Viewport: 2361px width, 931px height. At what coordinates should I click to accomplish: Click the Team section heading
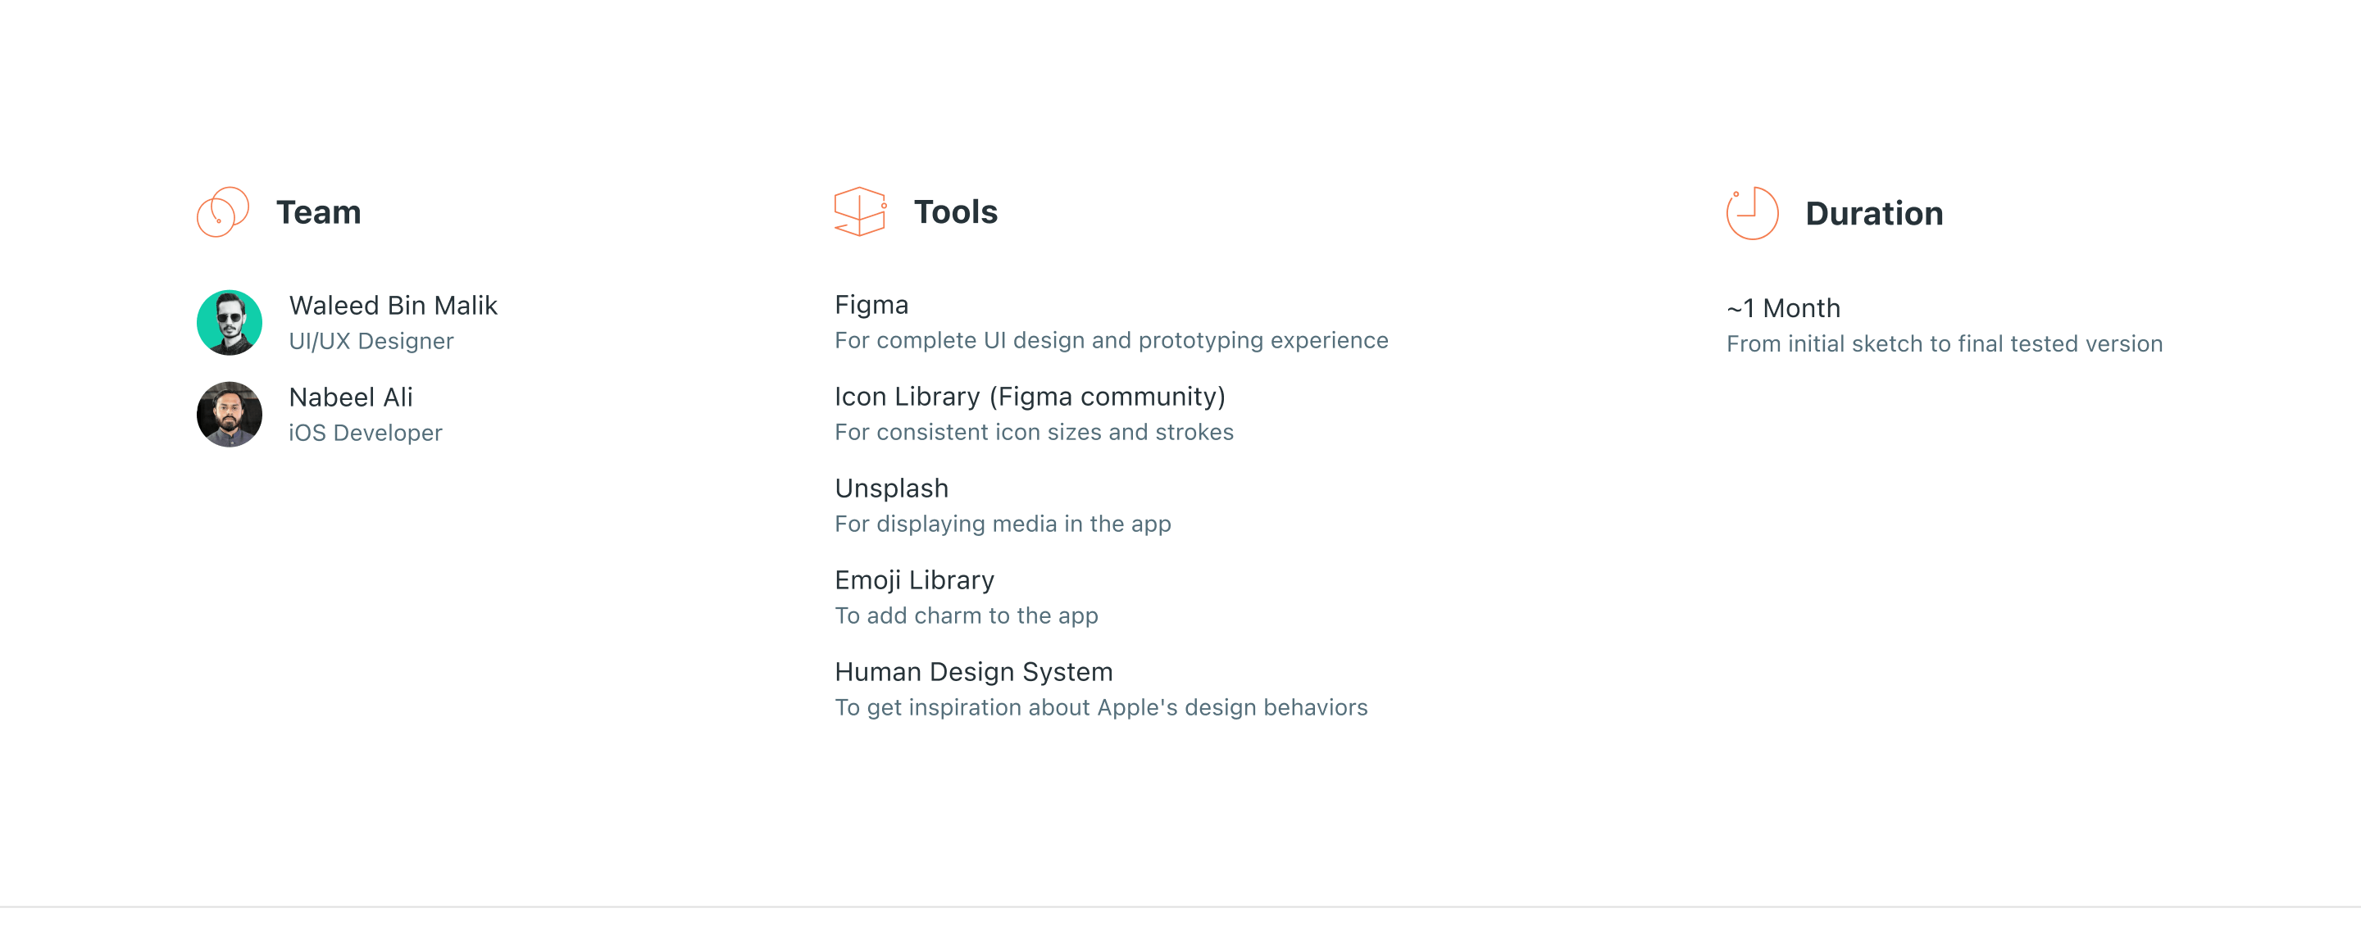pos(318,212)
